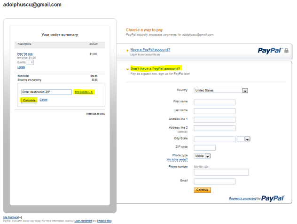The height and width of the screenshot is (224, 297).
Task: Open the Country dropdown showing United States
Action: [221, 91]
